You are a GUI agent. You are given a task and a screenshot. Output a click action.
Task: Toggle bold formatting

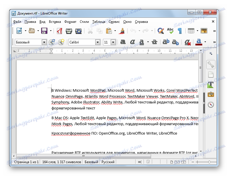pyautogui.click(x=123, y=42)
